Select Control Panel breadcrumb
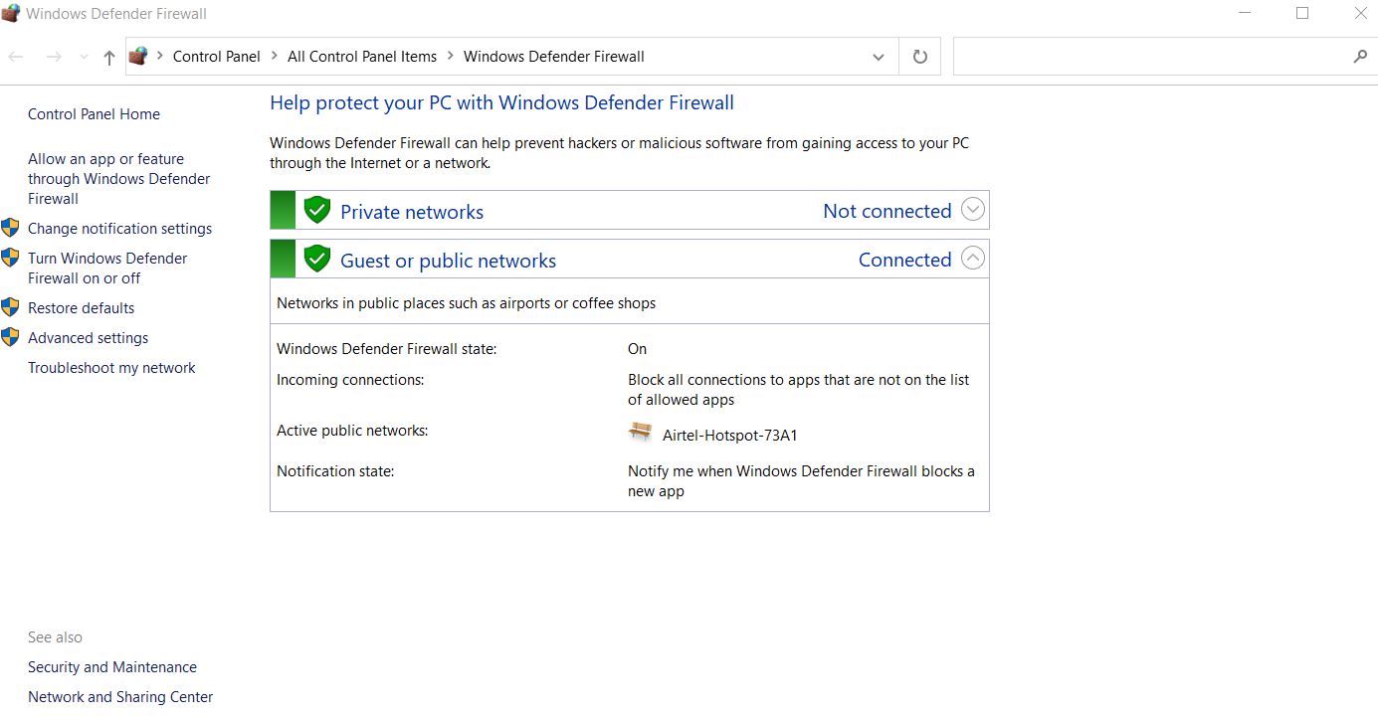Screen dimensions: 1378x720 click(216, 57)
